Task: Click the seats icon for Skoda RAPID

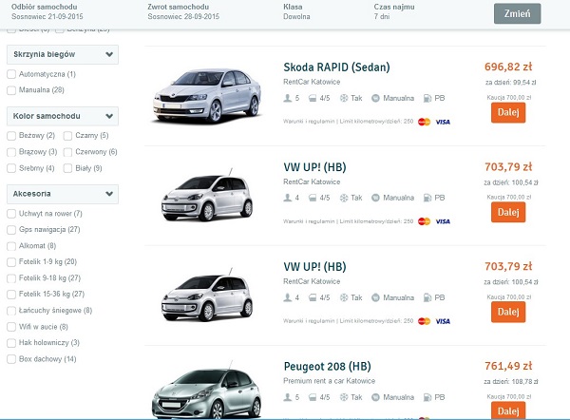Action: [288, 98]
